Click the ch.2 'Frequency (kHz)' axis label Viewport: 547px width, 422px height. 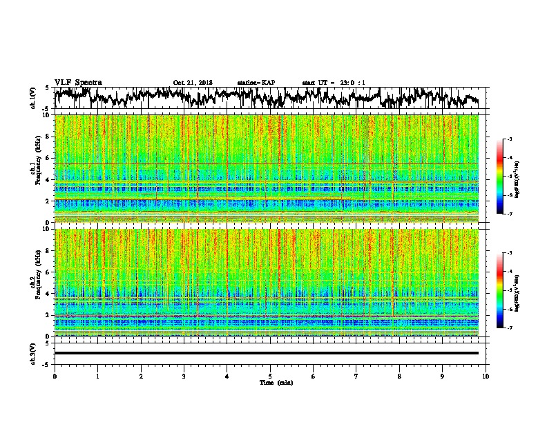pos(38,274)
